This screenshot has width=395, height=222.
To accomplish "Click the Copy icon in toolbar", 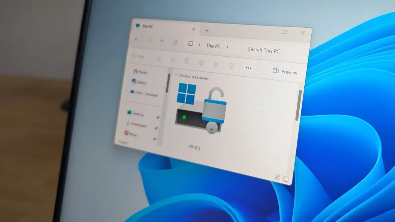I will click(173, 60).
